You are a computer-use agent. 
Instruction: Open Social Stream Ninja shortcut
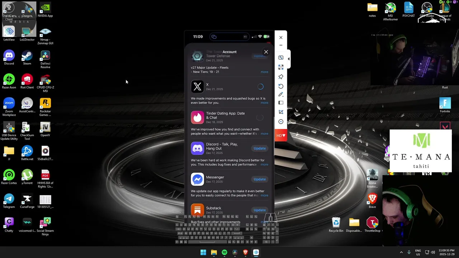coord(45,226)
